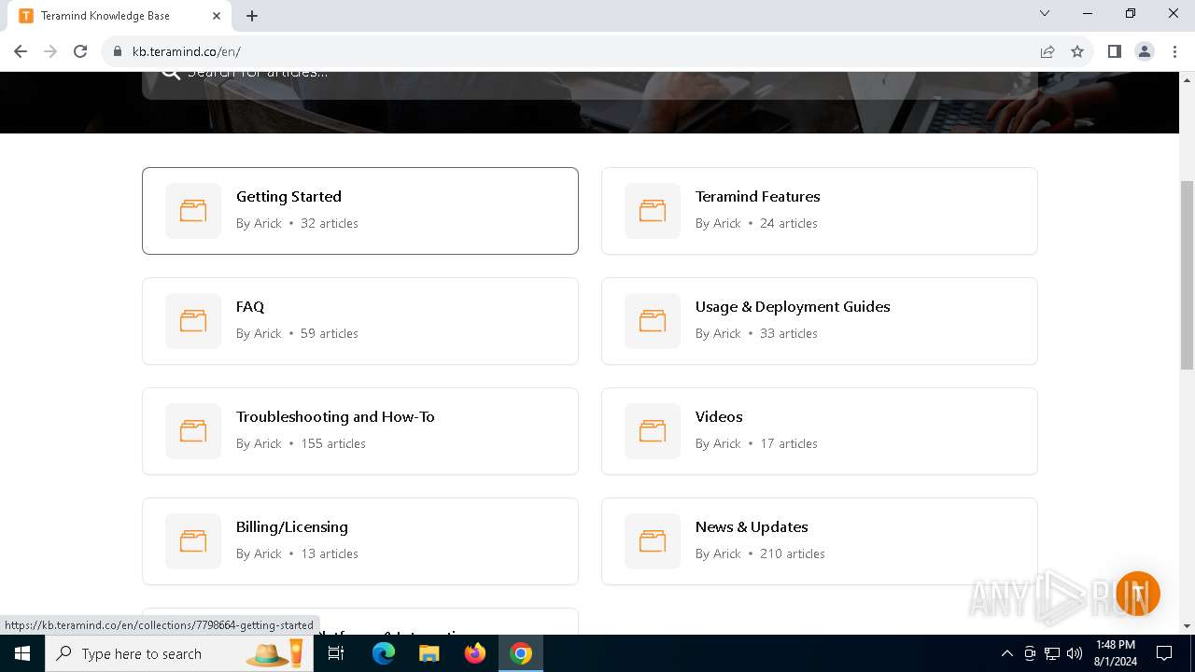
Task: Open the Chrome profile avatar
Action: [x=1144, y=51]
